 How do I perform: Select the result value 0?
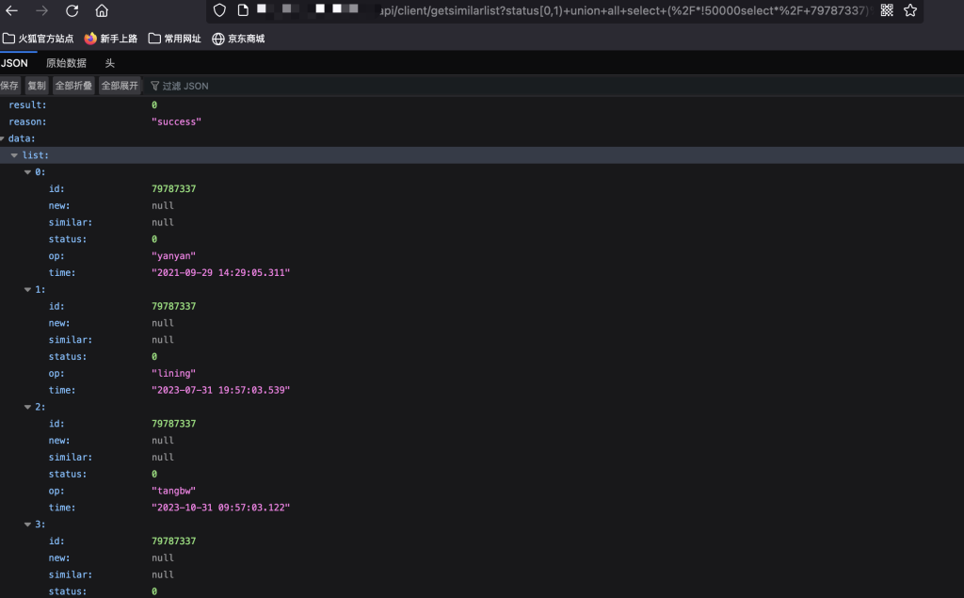[x=154, y=105]
